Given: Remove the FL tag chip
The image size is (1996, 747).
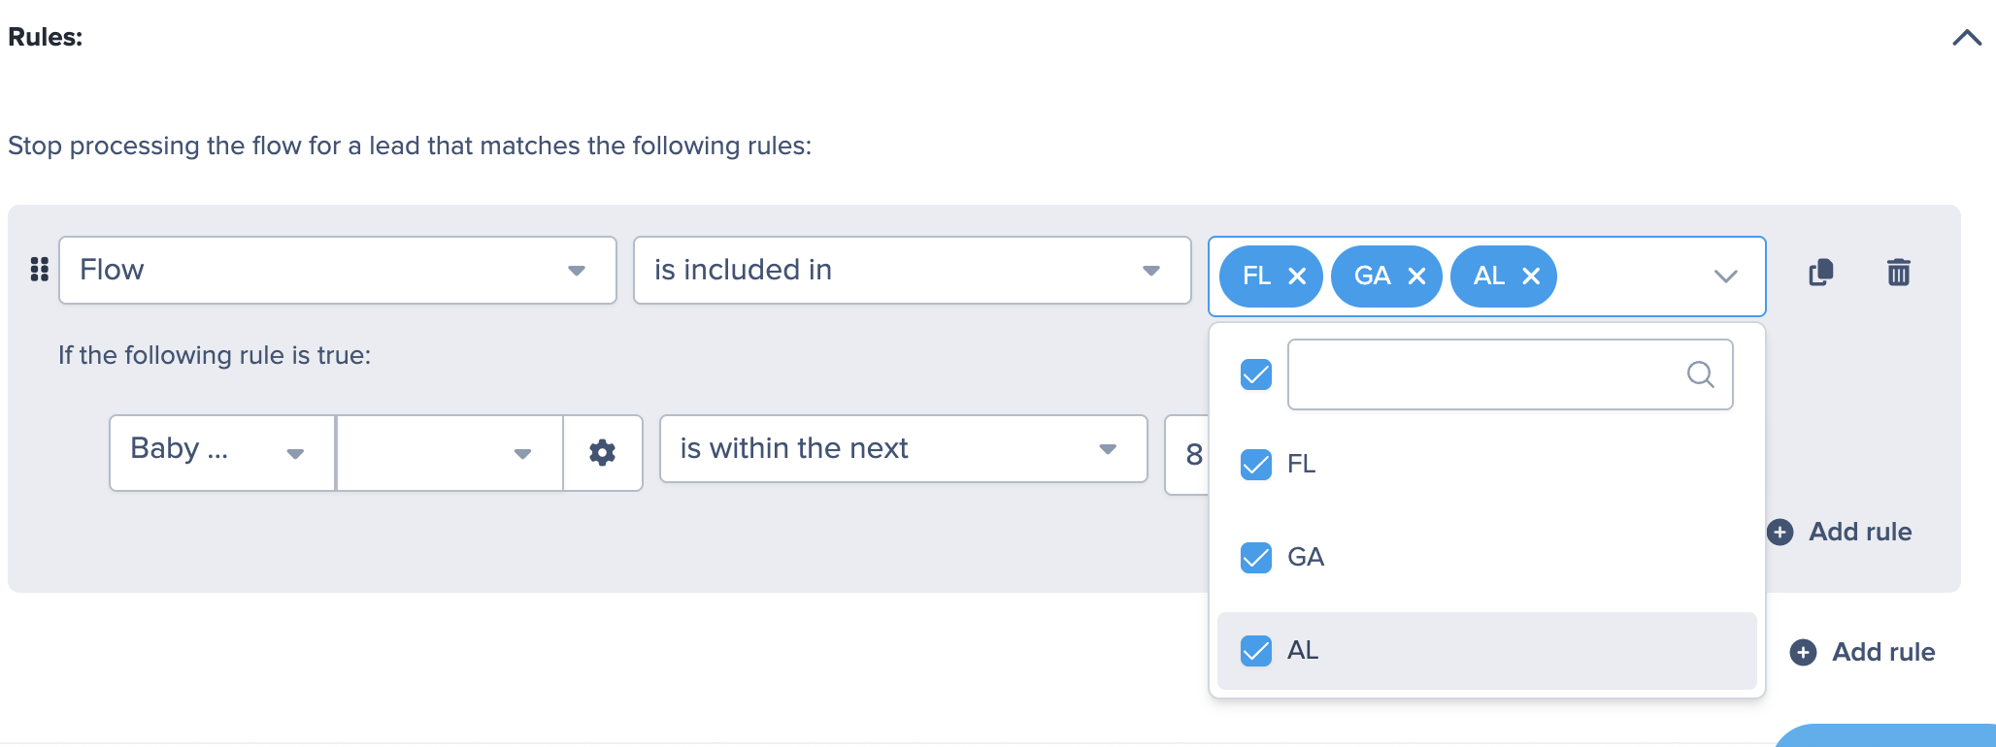Looking at the screenshot, I should click(x=1297, y=276).
